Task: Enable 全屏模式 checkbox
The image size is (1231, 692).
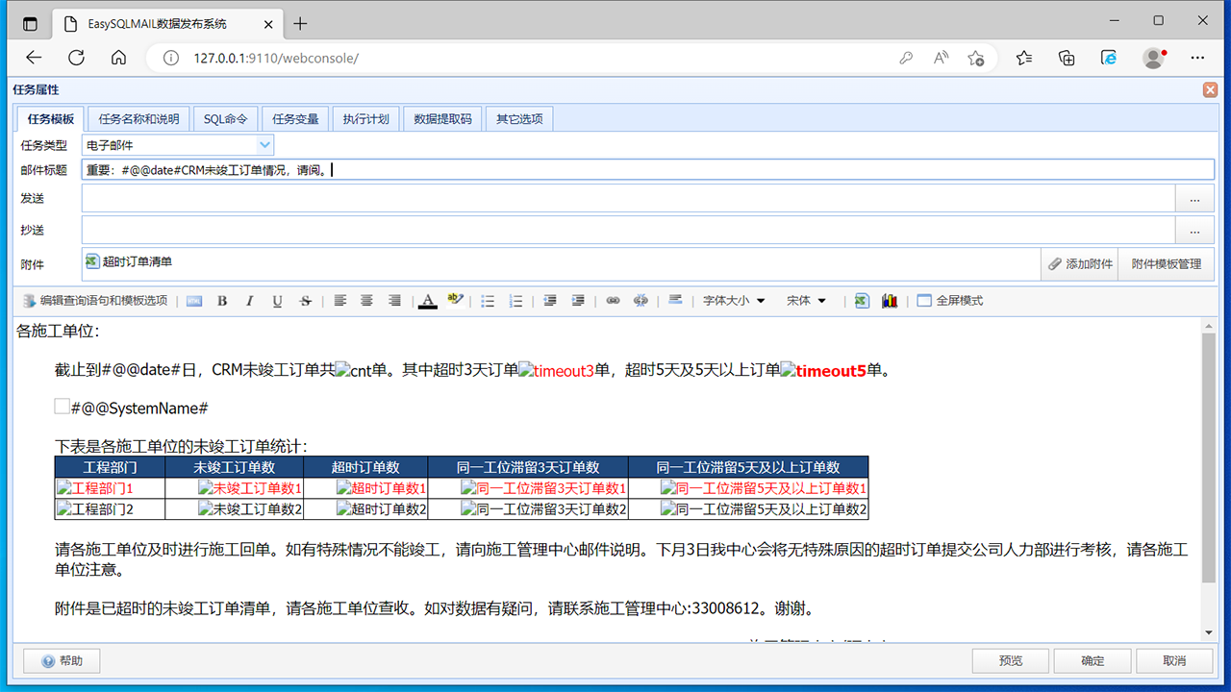Action: (923, 300)
